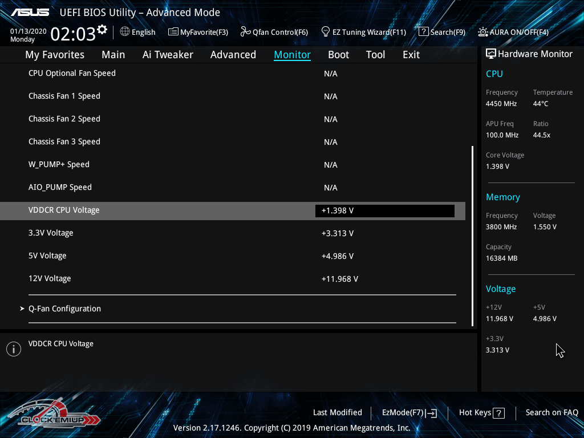
Task: Click the globe language icon
Action: point(125,32)
